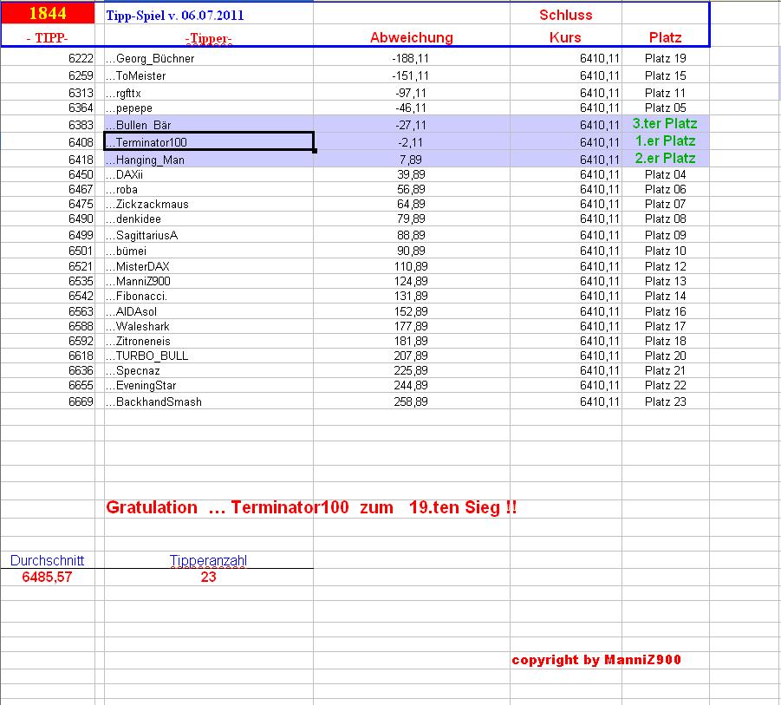Click the cell '...TURBO_BULL'
This screenshot has width=781, height=705.
(209, 356)
